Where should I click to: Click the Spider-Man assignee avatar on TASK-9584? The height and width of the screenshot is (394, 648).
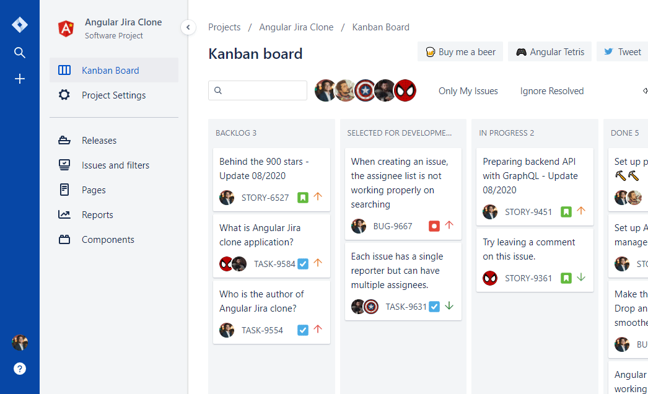[225, 264]
